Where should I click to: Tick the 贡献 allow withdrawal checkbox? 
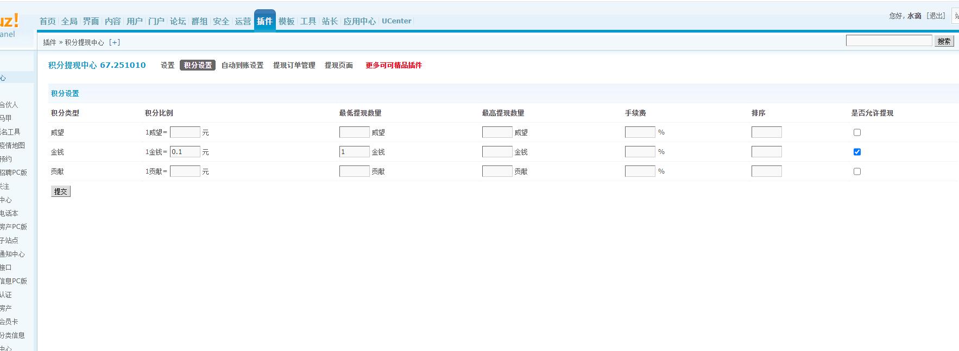pos(857,171)
